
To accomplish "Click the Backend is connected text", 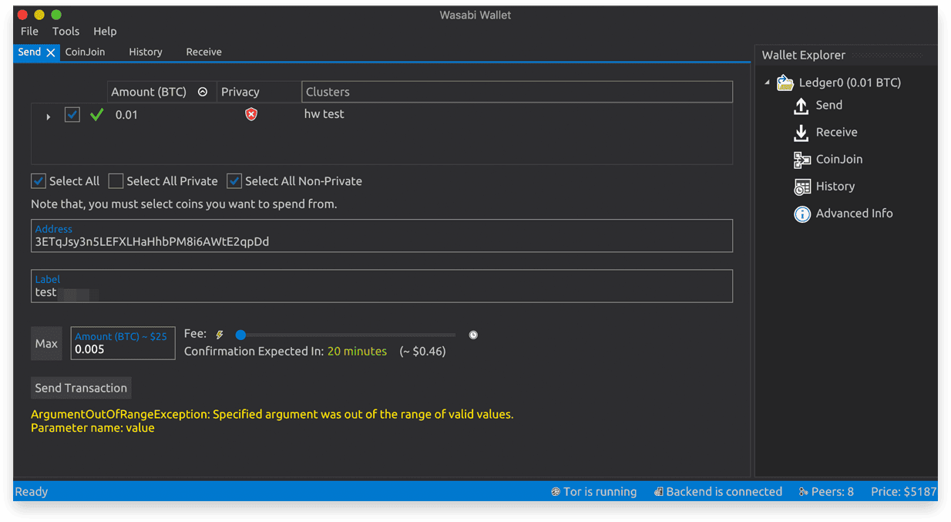I will [x=724, y=491].
